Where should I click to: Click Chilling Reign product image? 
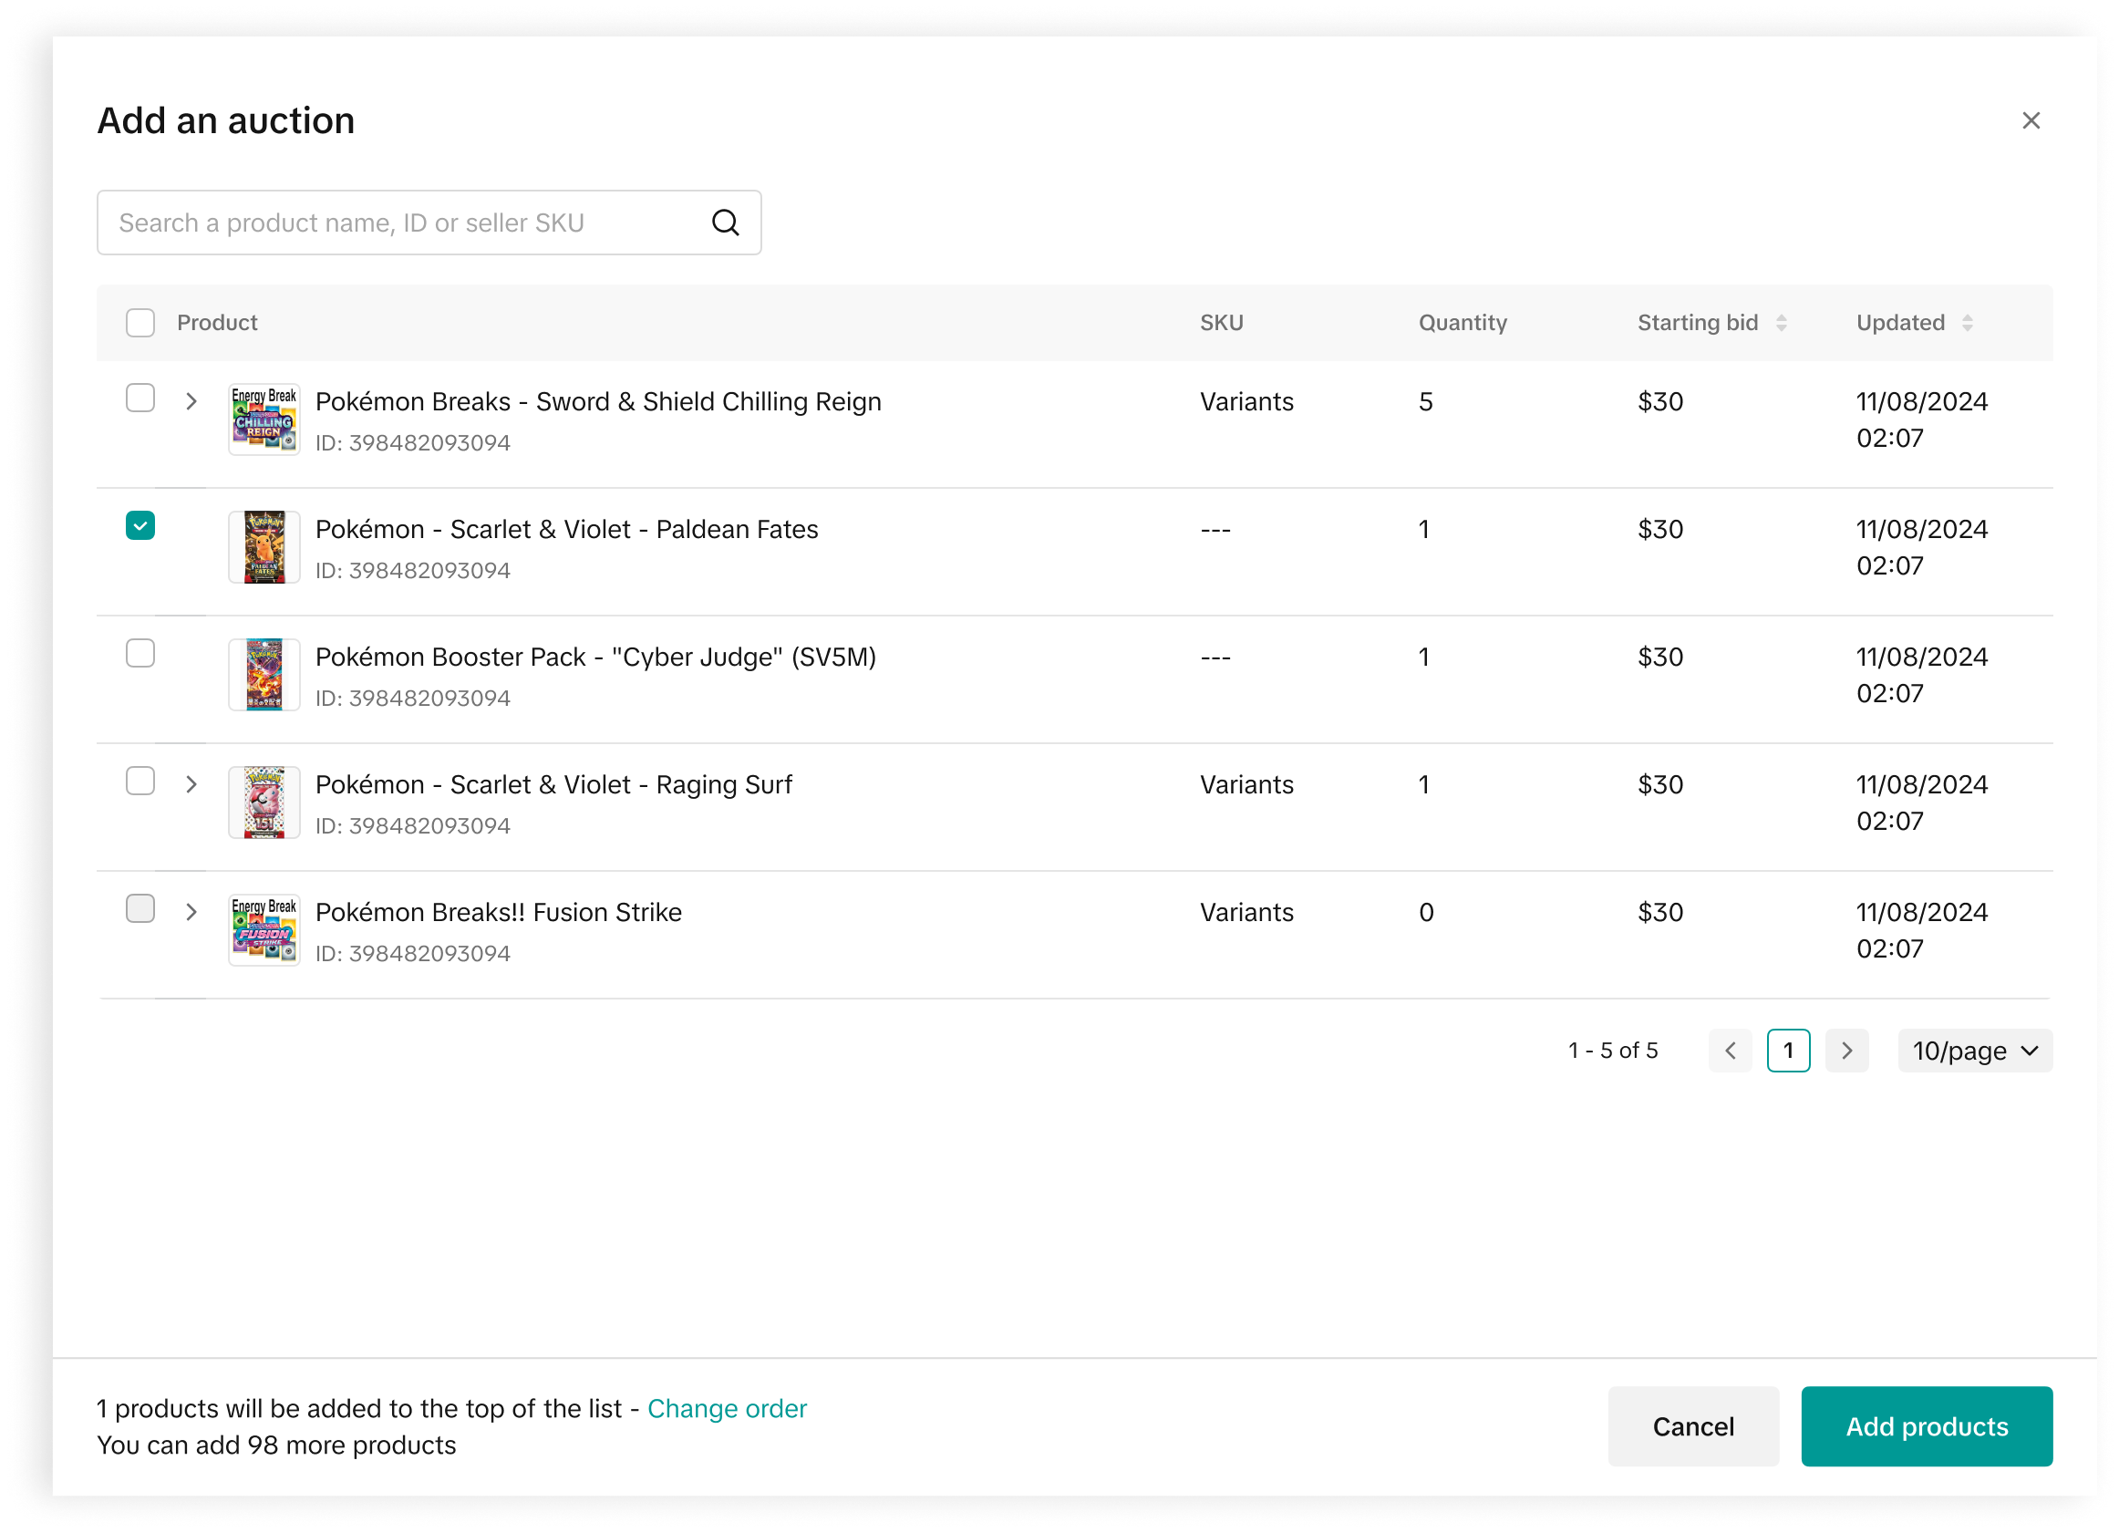pyautogui.click(x=264, y=420)
